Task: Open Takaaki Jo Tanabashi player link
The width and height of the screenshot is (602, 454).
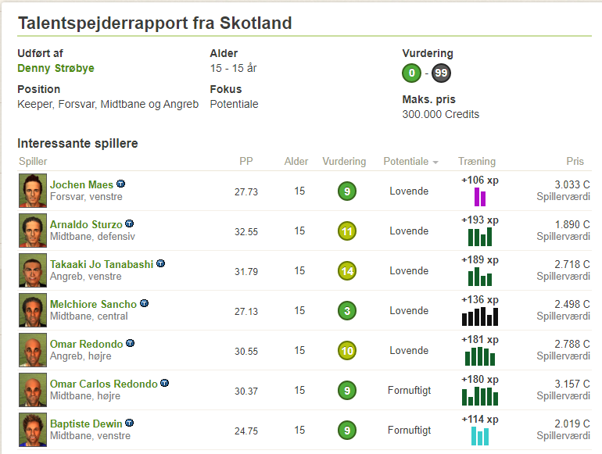Action: click(x=102, y=264)
